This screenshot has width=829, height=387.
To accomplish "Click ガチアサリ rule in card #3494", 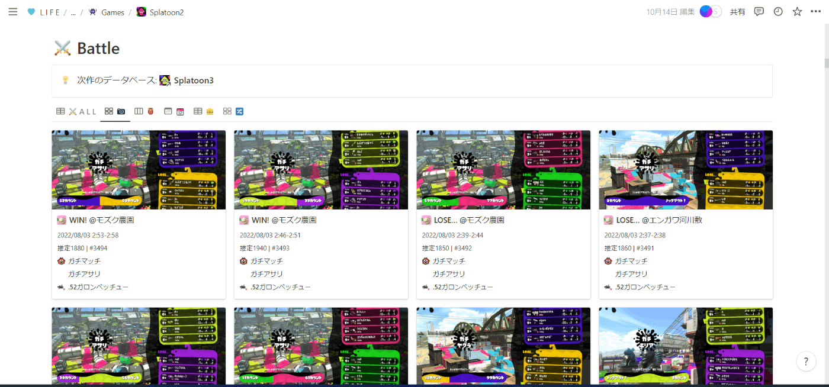I will [x=84, y=274].
